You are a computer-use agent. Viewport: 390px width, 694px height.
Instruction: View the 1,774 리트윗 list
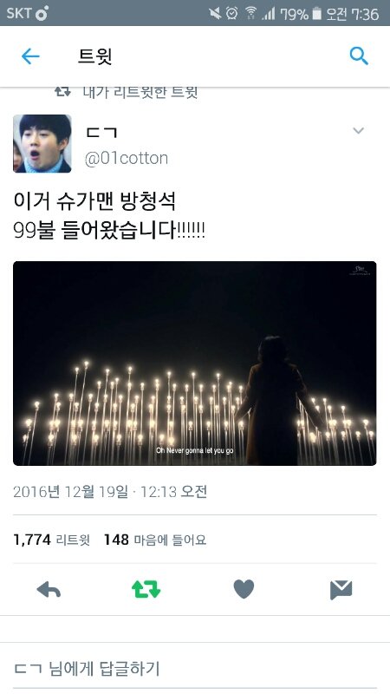pyautogui.click(x=52, y=540)
